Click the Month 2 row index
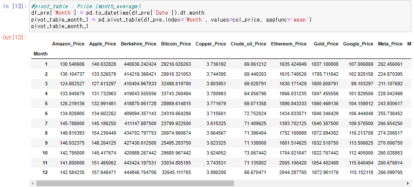 point(46,74)
